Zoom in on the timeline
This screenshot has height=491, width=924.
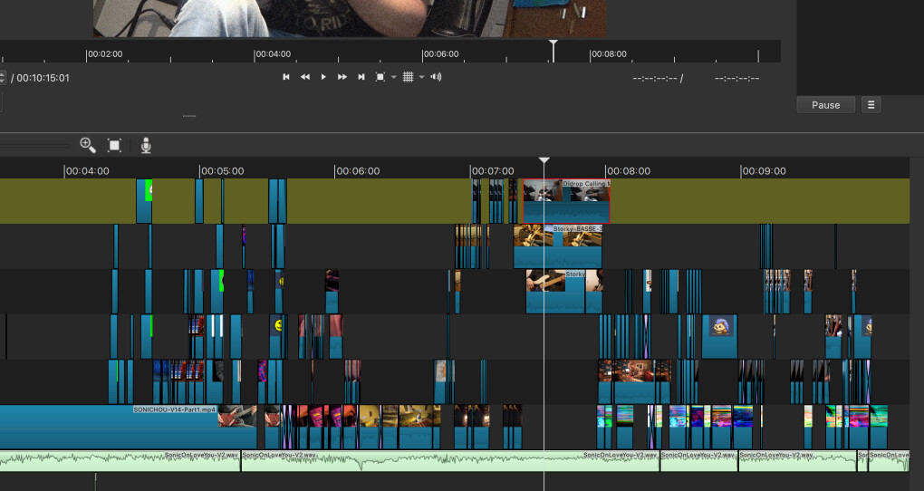pos(88,145)
